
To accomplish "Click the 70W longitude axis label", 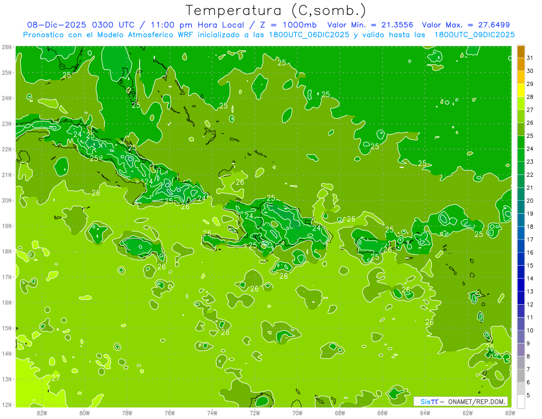I will pyautogui.click(x=297, y=413).
